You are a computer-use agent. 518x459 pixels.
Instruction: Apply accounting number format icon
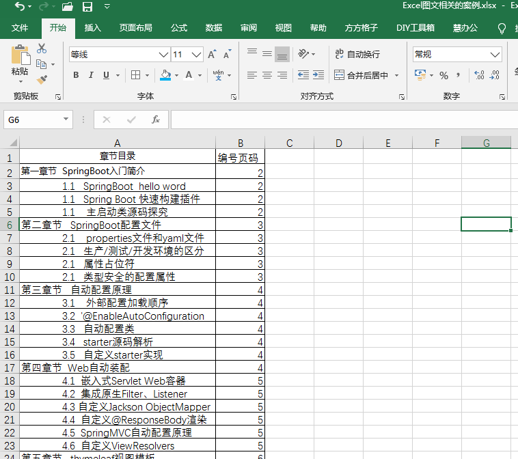pos(420,75)
